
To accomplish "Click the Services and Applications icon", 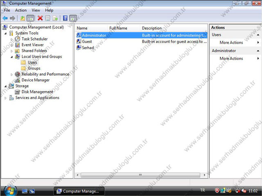I will point(11,98).
